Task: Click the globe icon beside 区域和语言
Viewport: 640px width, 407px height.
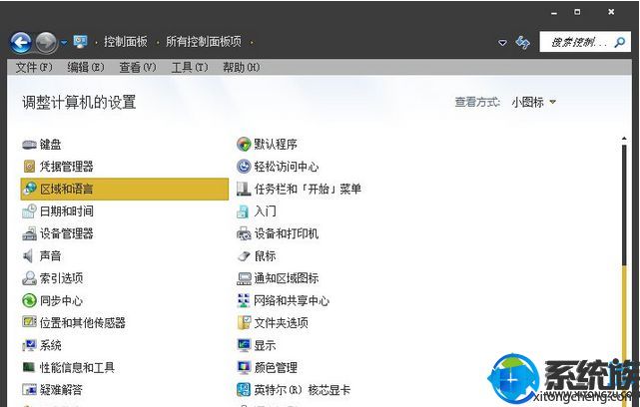Action: pyautogui.click(x=29, y=189)
